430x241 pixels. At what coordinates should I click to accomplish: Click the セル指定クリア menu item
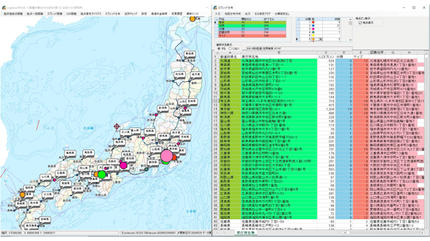[x=262, y=14]
